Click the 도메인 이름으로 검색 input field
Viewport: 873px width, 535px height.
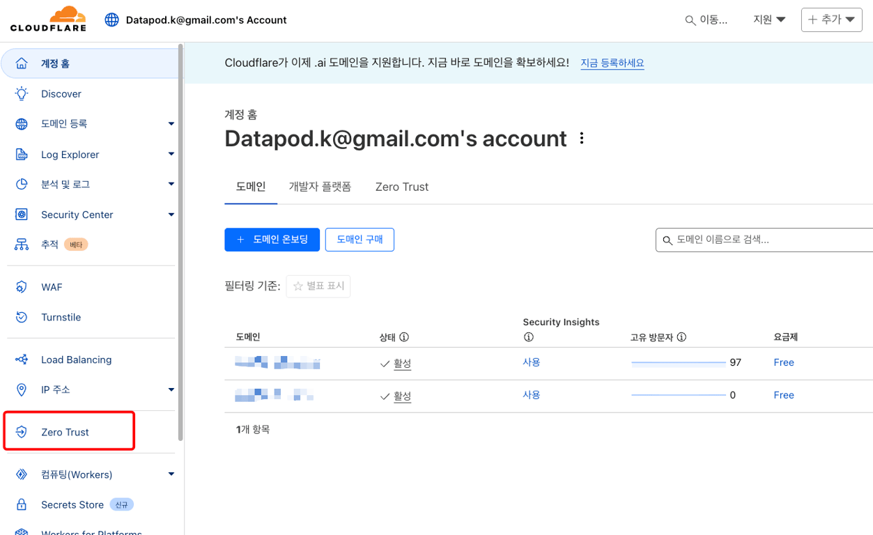pos(764,240)
